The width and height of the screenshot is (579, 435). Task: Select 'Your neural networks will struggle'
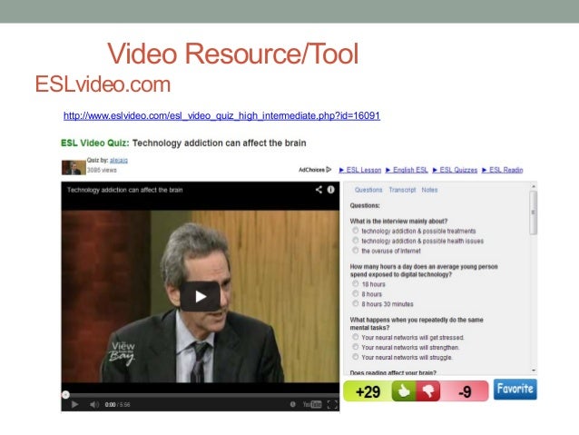click(355, 357)
